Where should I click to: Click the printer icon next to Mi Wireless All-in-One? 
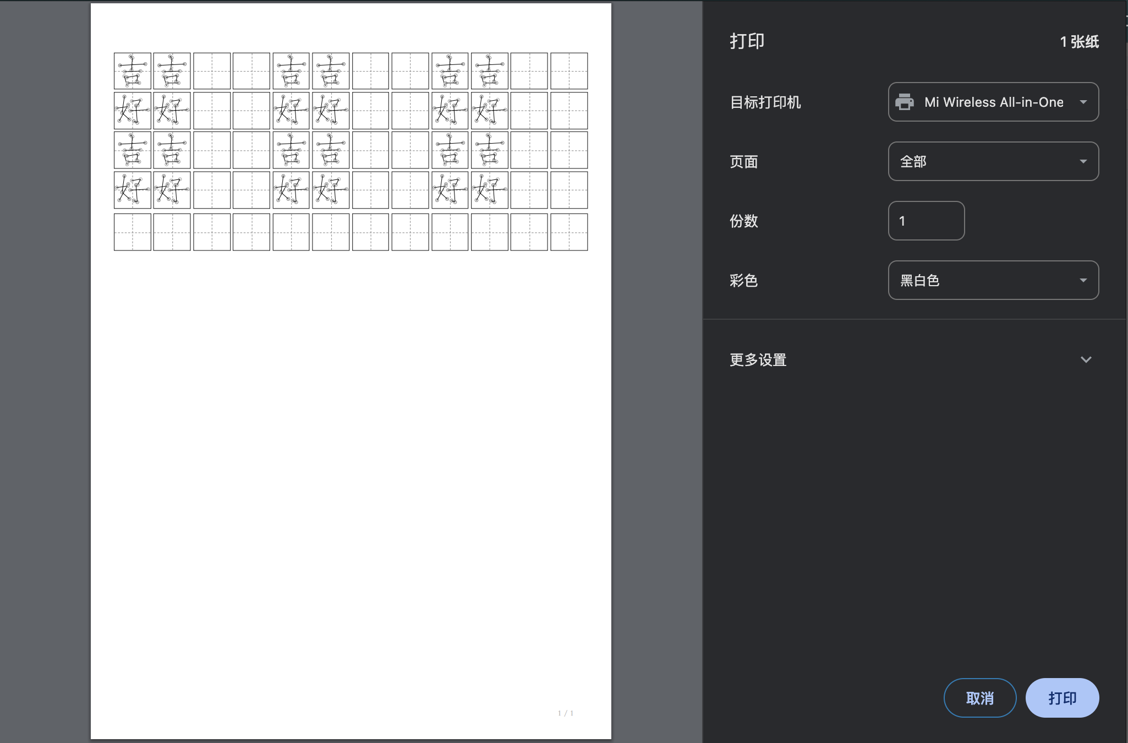[904, 102]
